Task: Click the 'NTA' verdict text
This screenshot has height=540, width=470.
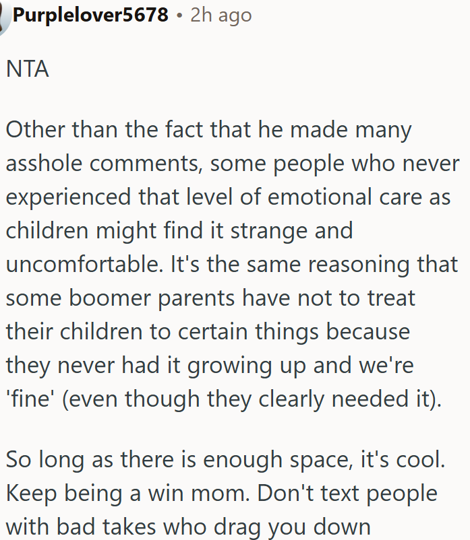Action: click(x=27, y=69)
